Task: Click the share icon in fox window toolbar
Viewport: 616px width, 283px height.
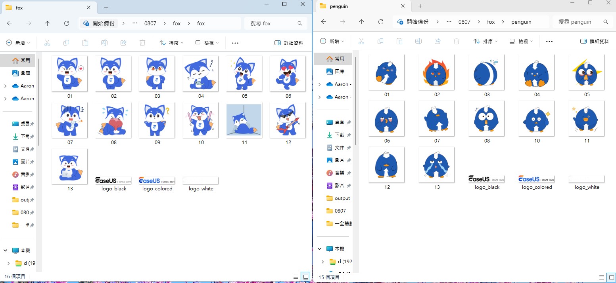Action: click(123, 43)
